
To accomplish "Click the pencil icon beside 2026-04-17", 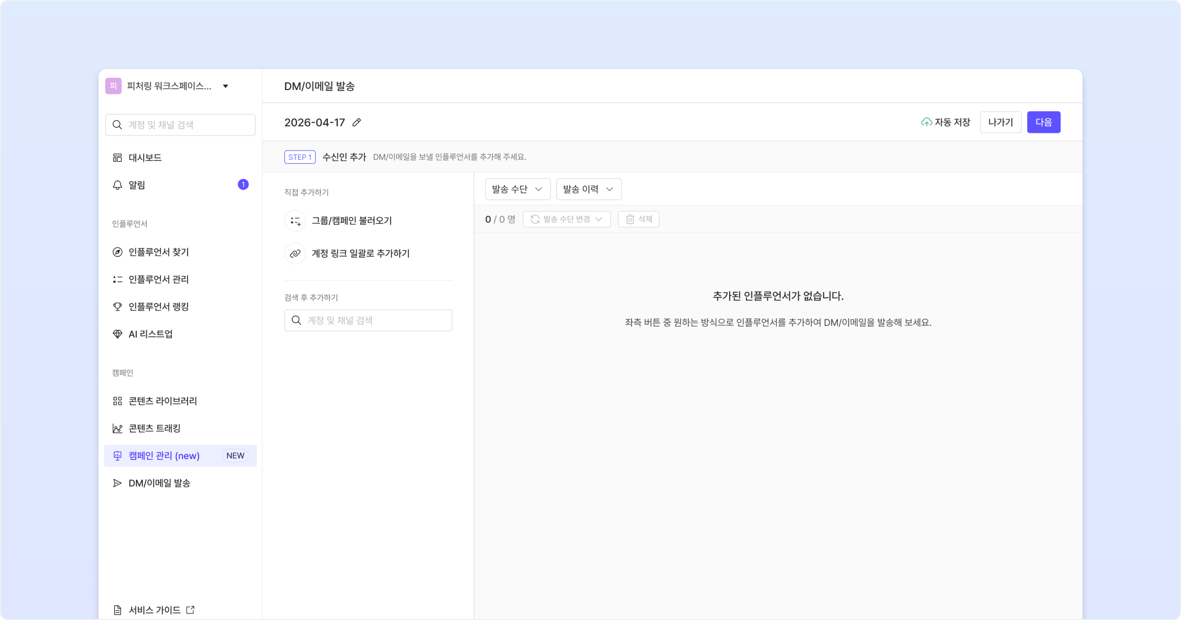I will click(x=357, y=123).
